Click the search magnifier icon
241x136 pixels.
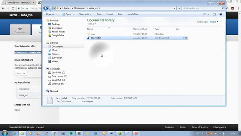pos(223,8)
